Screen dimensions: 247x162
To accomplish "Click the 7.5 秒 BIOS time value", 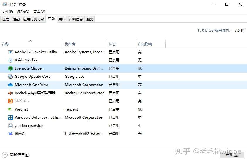I will [239, 30].
